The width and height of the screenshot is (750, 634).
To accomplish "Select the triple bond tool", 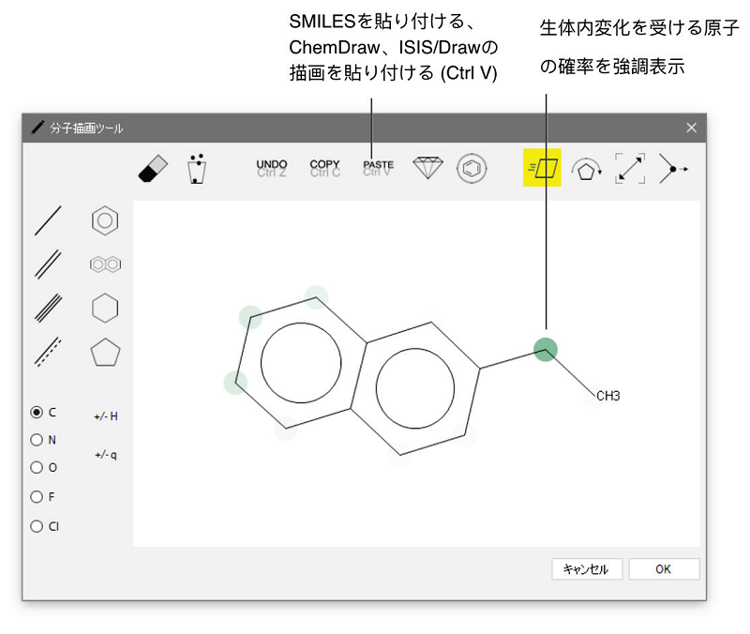I will coord(48,308).
